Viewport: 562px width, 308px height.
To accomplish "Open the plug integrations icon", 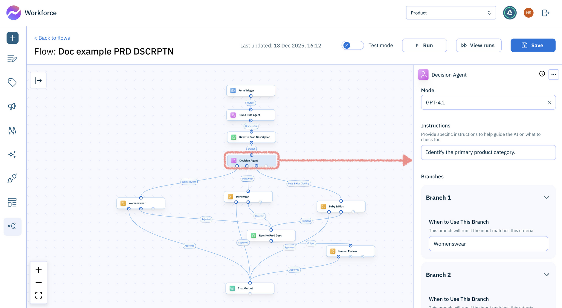I will click(12, 178).
